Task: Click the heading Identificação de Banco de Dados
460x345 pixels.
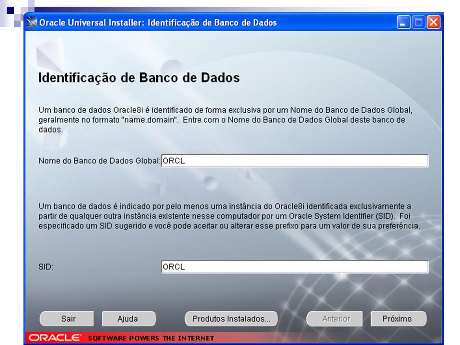Action: point(139,78)
